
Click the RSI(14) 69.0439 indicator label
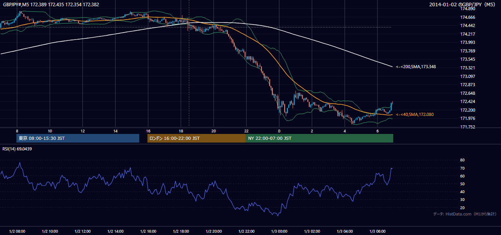point(17,149)
